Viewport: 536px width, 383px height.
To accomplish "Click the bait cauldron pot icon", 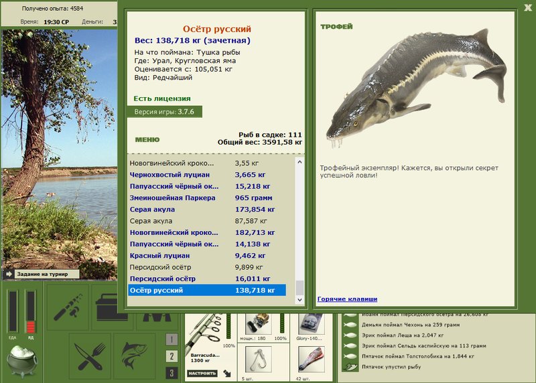I will (23, 361).
